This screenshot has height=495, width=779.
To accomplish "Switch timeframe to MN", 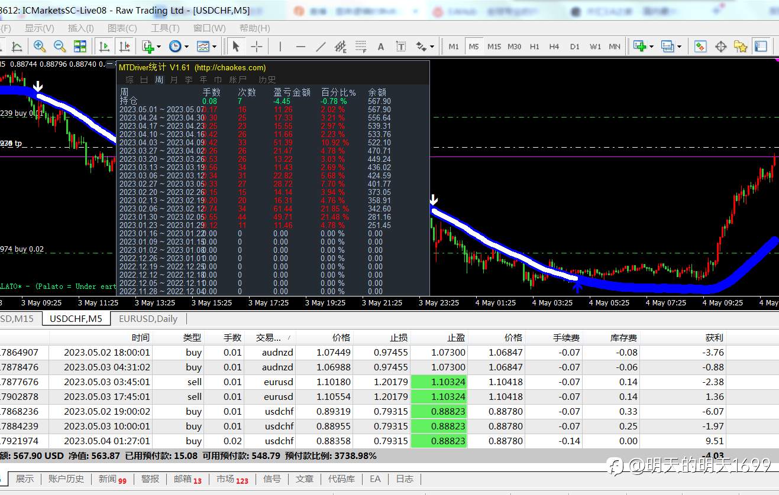I will pyautogui.click(x=615, y=46).
